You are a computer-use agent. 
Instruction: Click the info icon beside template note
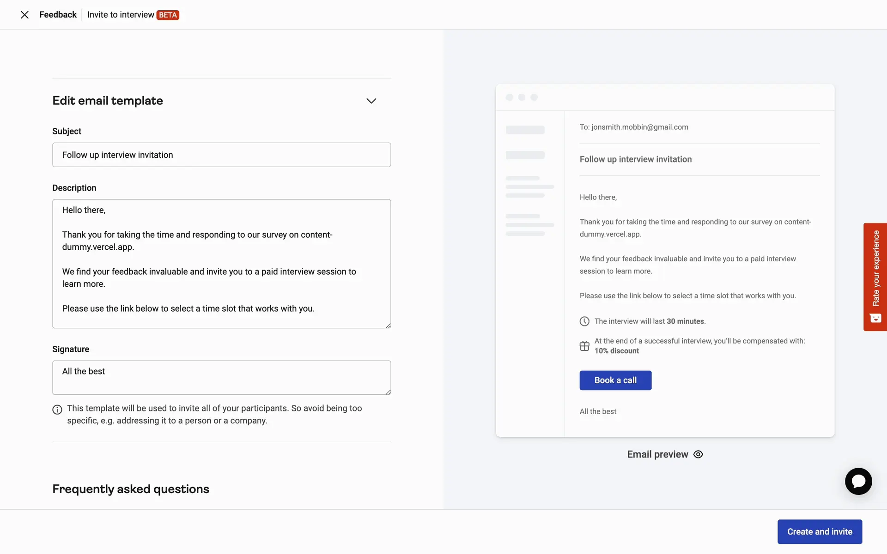coord(57,409)
